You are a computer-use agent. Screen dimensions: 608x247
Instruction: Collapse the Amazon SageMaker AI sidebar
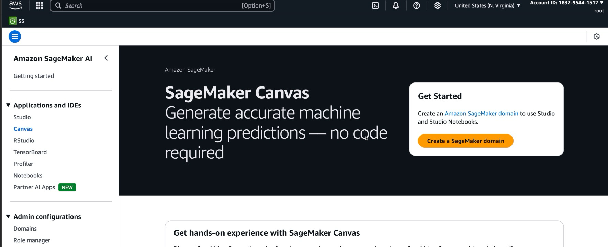(x=106, y=58)
